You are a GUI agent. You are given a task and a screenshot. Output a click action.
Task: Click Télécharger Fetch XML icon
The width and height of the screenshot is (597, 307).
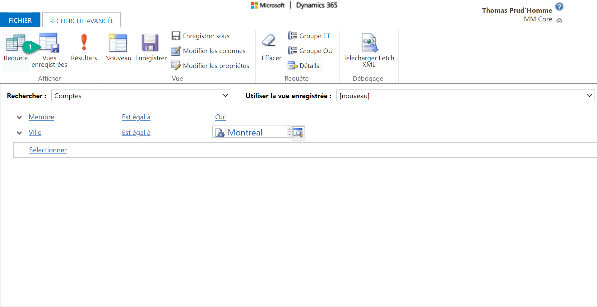tap(369, 43)
